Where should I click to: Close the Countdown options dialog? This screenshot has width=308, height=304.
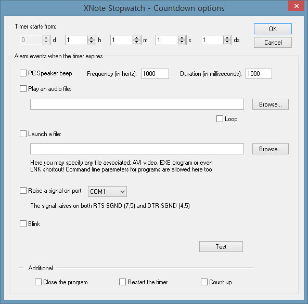tap(296, 6)
